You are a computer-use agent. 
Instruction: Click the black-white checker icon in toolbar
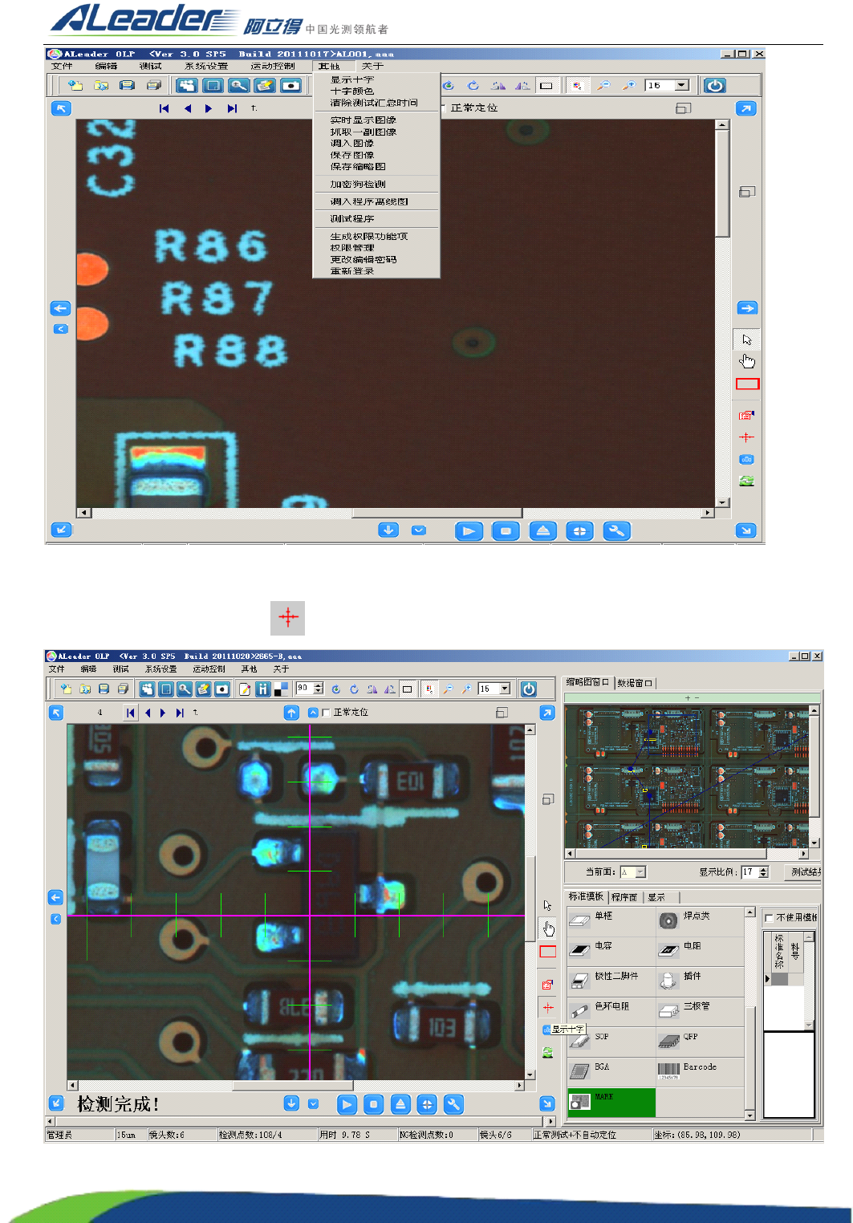tap(281, 689)
